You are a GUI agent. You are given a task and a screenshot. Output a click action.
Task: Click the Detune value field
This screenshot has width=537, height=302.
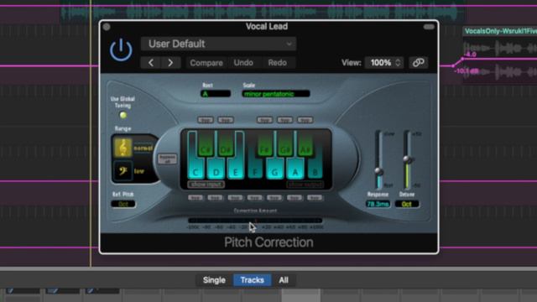(x=407, y=204)
